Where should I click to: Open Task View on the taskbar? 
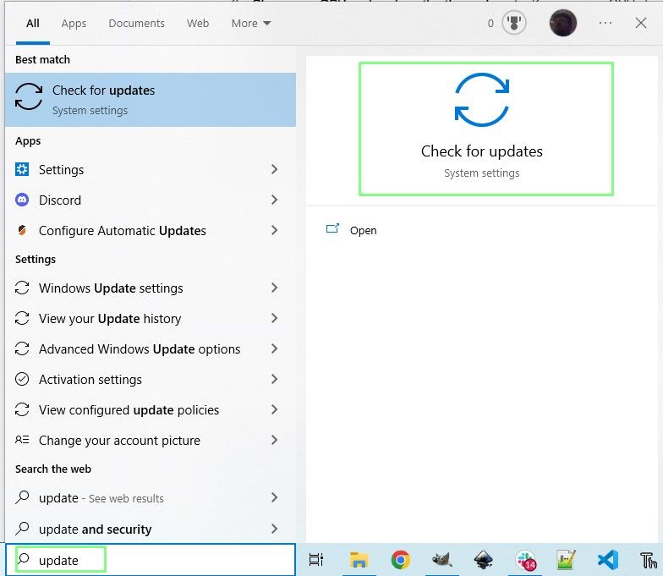pyautogui.click(x=316, y=560)
